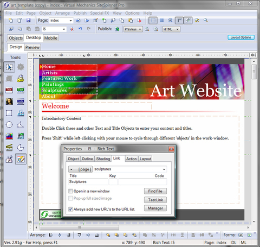Screen dimensions: 260x247
Task: Tick Pop-up full sized image checkbox
Action: click(x=70, y=198)
